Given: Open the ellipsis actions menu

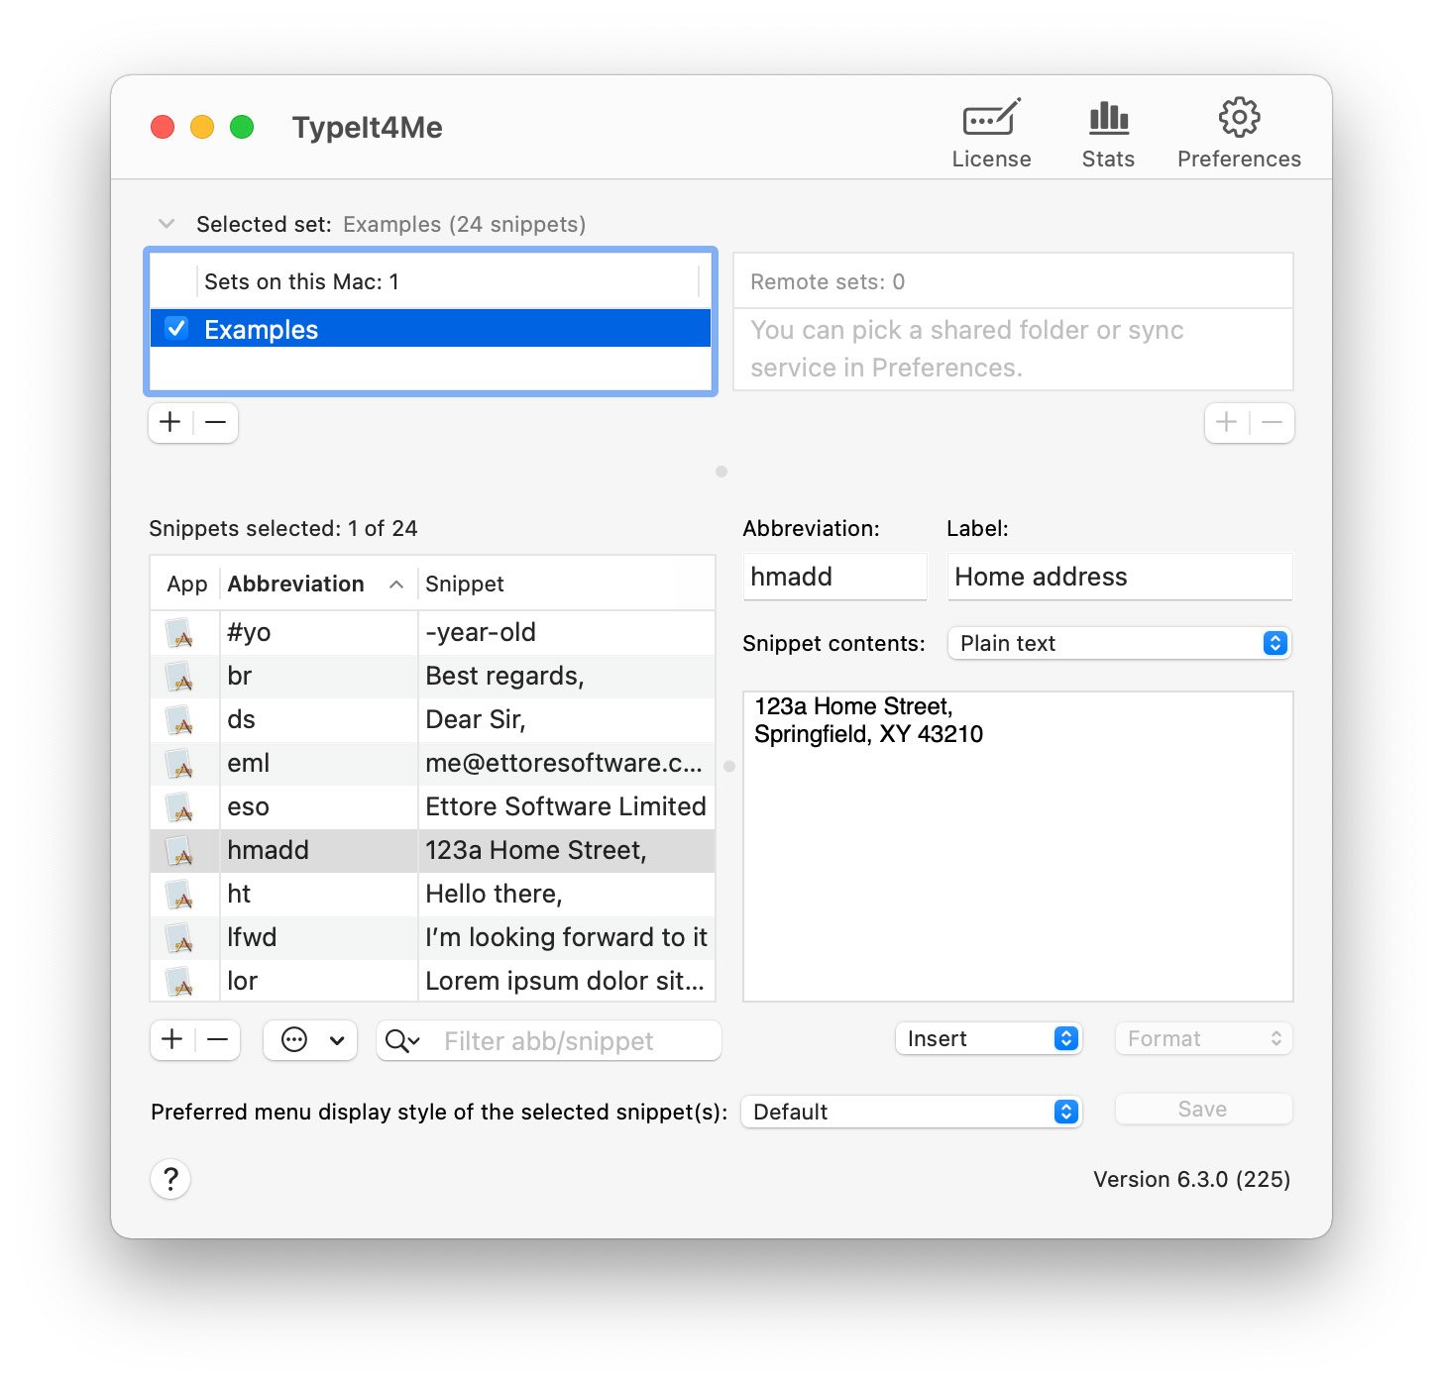Looking at the screenshot, I should click(x=310, y=1040).
